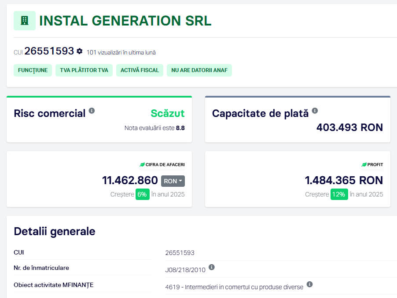Click the leaf icon beside Profit
This screenshot has height=298, width=397.
[364, 164]
